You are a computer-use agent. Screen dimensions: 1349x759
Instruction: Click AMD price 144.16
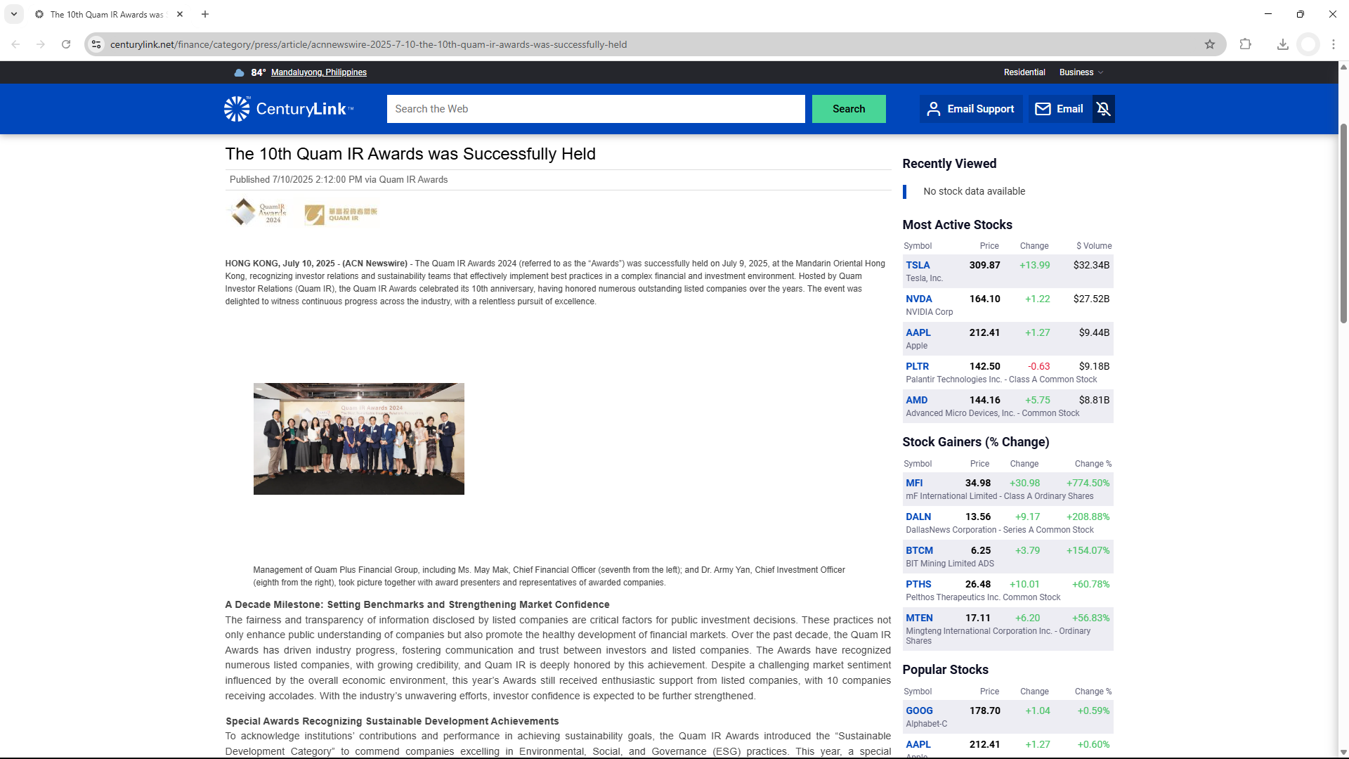[x=984, y=400]
